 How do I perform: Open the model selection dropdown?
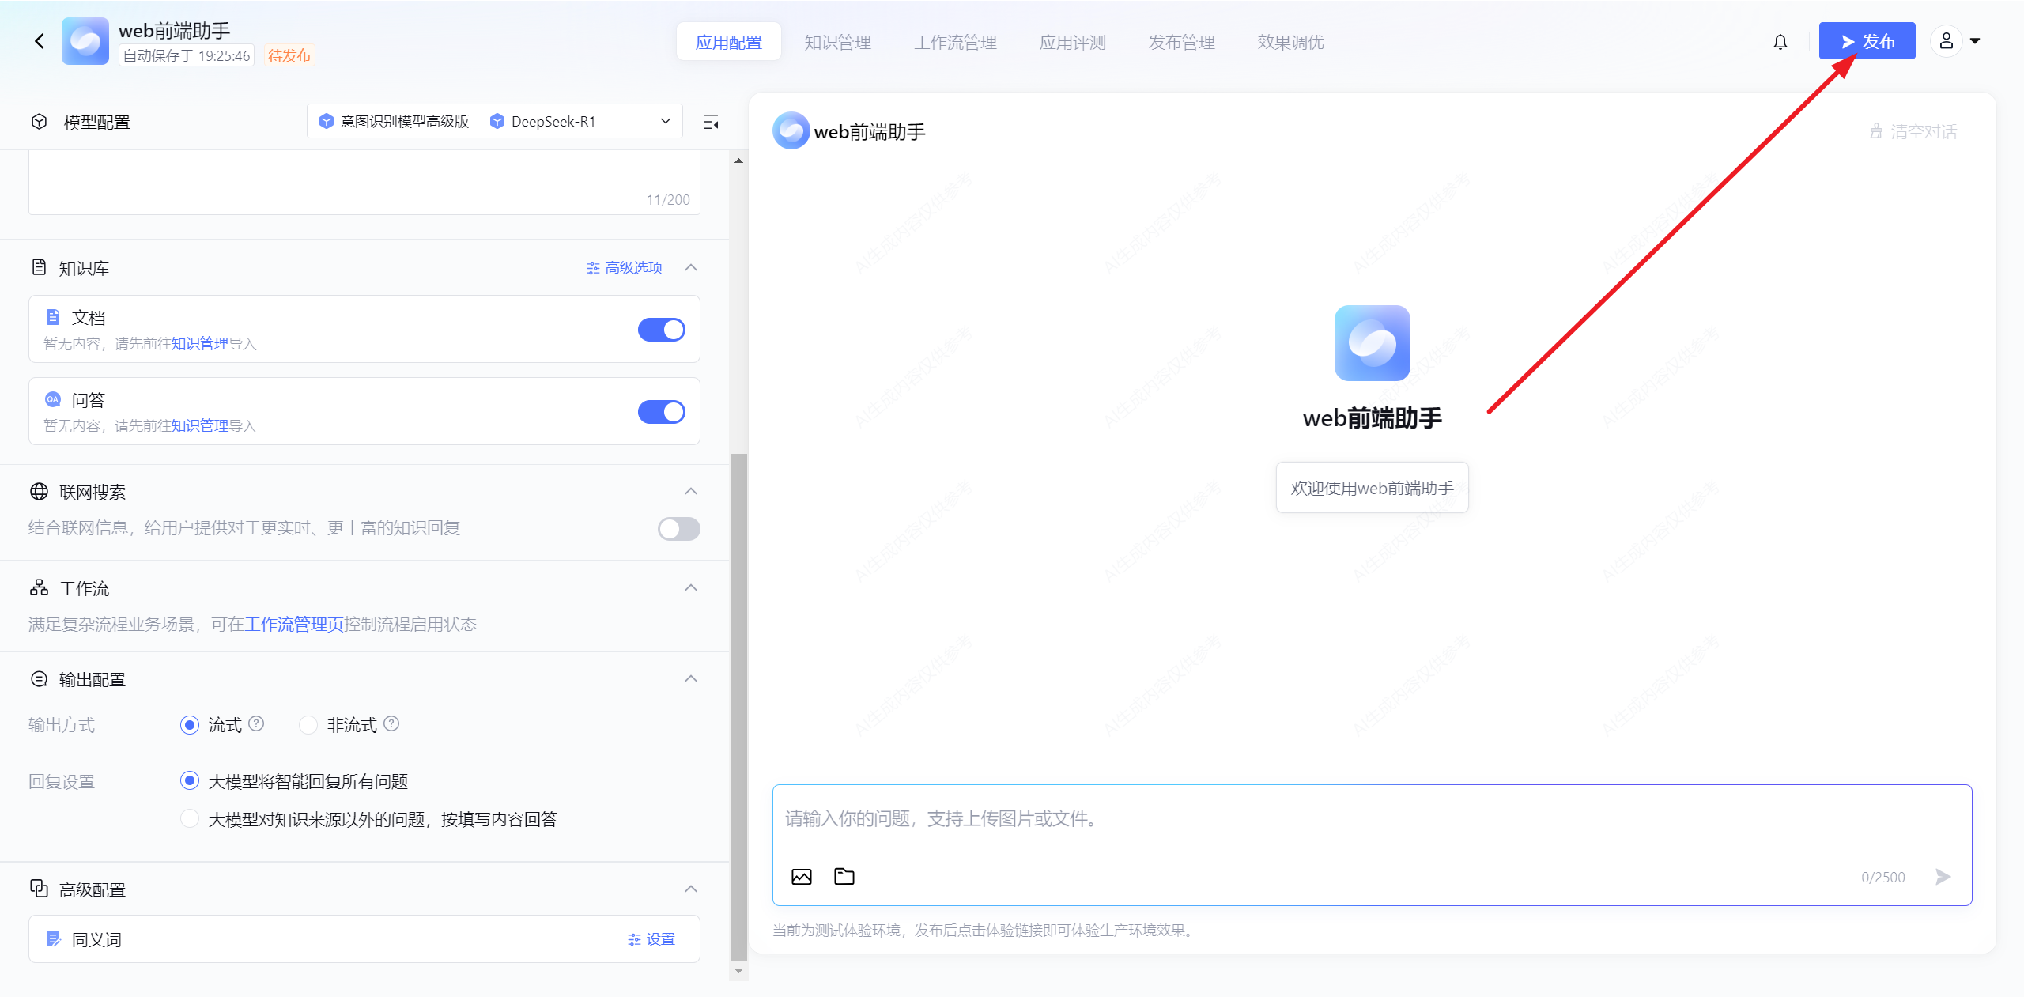pyautogui.click(x=495, y=121)
